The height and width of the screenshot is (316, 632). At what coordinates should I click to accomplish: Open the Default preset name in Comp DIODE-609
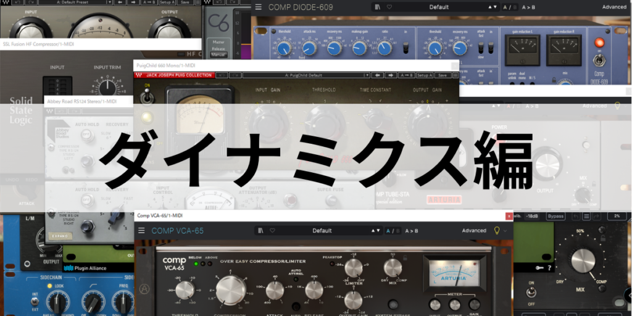[x=439, y=7]
